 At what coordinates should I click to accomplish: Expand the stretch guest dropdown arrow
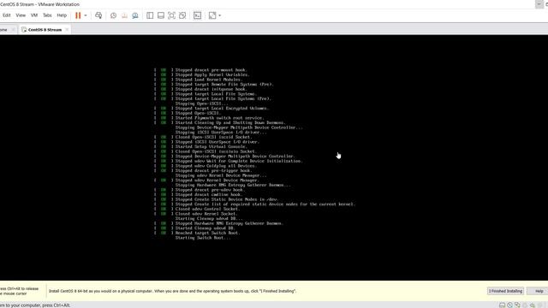point(220,15)
